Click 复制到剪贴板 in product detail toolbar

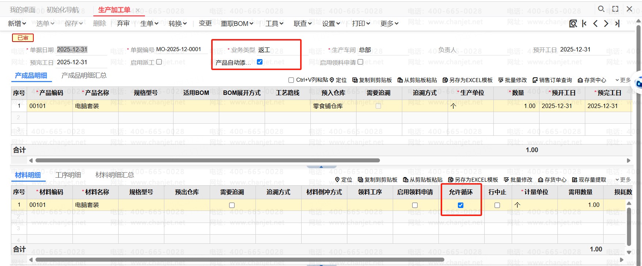(x=372, y=80)
